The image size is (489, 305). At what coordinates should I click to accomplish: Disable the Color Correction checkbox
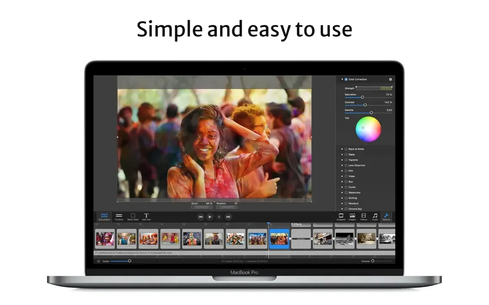(346, 80)
